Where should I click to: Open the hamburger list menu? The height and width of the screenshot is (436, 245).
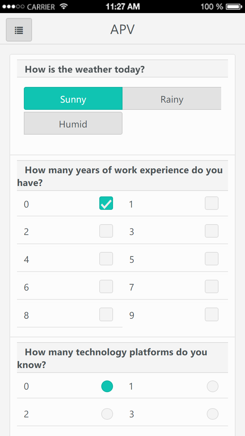19,30
